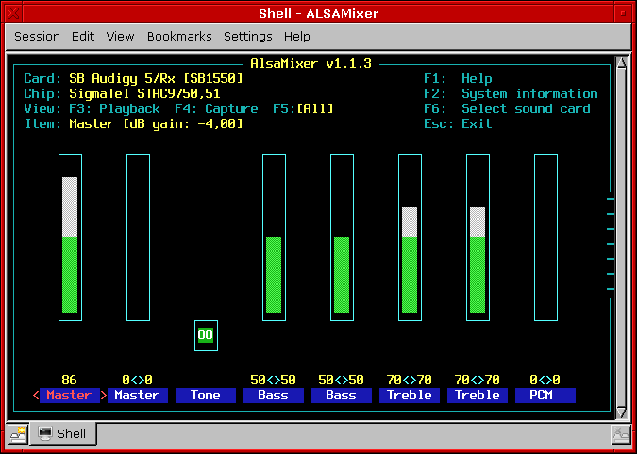
Task: Open the Session menu
Action: click(38, 37)
